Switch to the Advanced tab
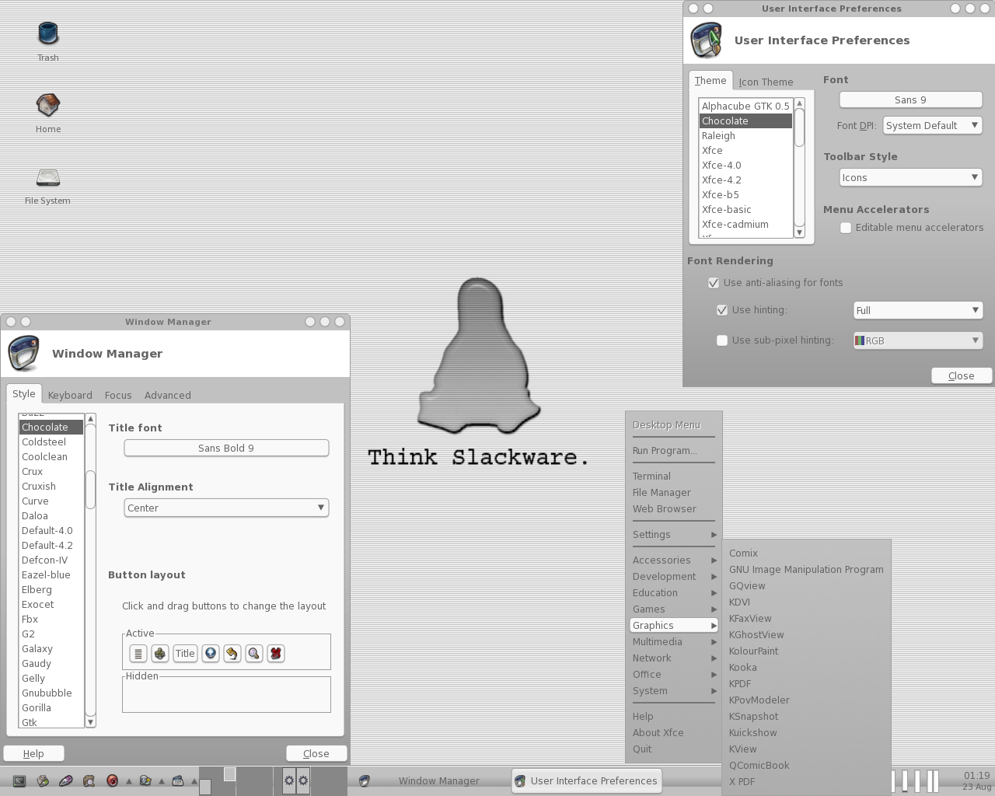995x796 pixels. [x=167, y=395]
